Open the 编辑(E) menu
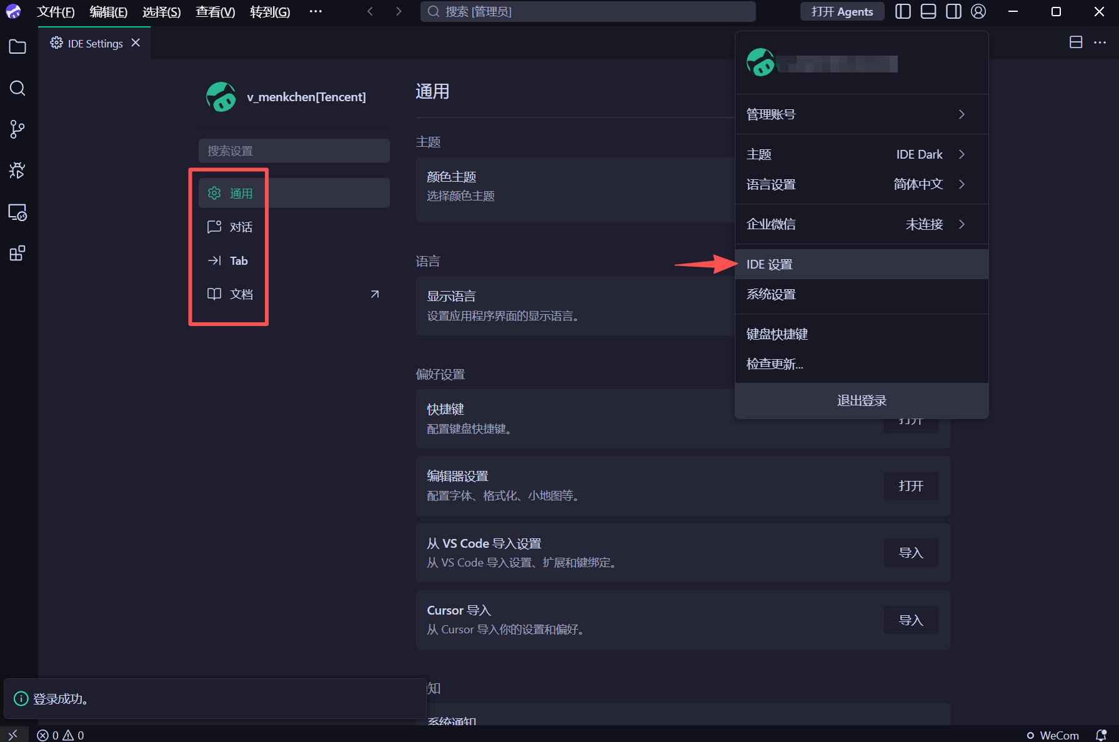Screen dimensions: 1119x742 [x=108, y=12]
